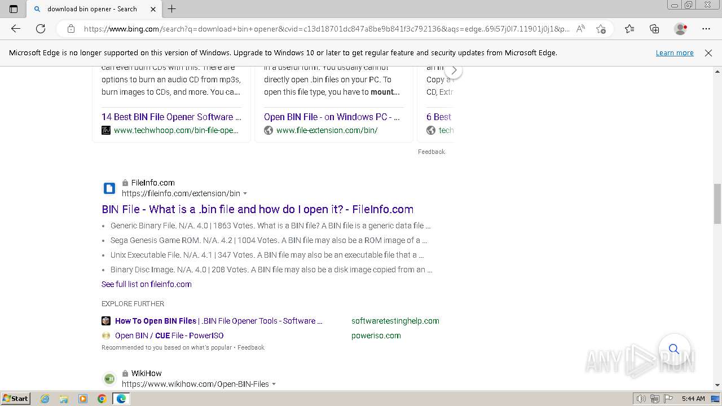Screen dimensions: 722x406
Task: Open the tab actions menu
Action: pyautogui.click(x=14, y=9)
